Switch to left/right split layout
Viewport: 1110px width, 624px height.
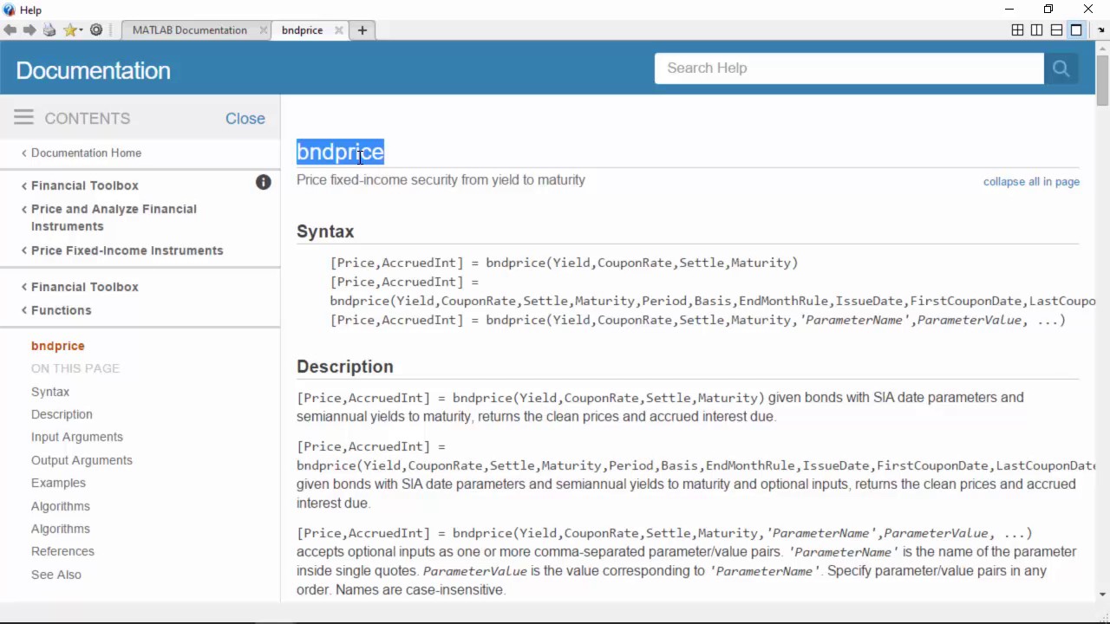pos(1037,30)
